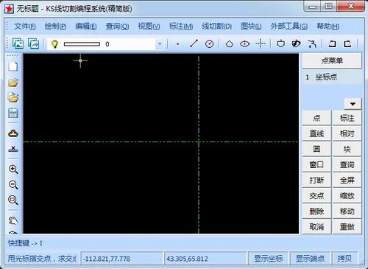Open the 文件(F) menu
368x269 pixels.
click(24, 26)
